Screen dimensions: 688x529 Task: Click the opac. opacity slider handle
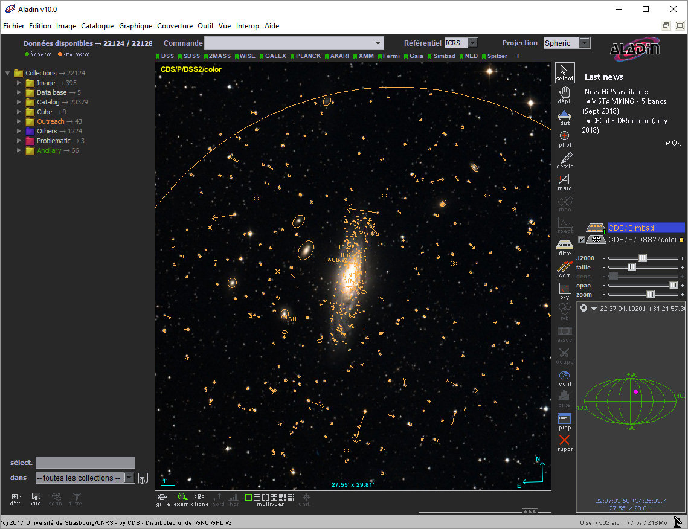(x=674, y=285)
